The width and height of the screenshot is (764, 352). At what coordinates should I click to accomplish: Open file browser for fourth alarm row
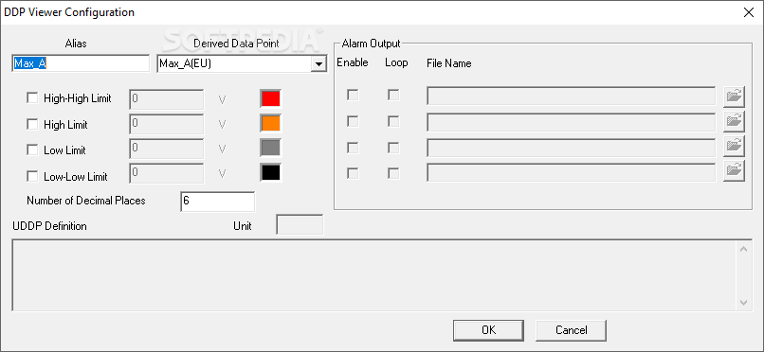(x=734, y=171)
